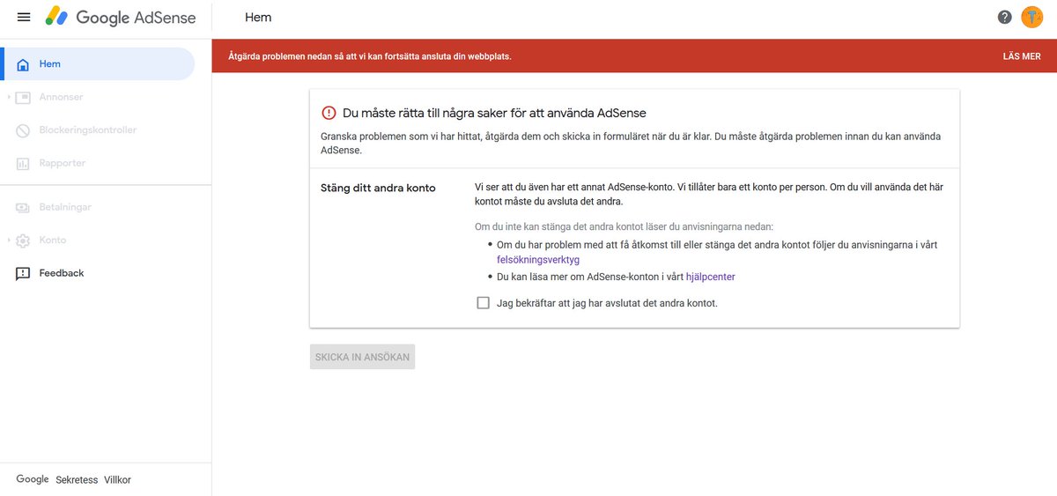
Task: Select Betalningar in the sidebar
Action: [98, 207]
